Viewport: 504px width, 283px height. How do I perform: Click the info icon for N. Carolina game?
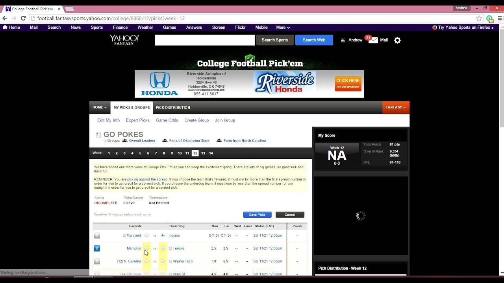point(97,261)
